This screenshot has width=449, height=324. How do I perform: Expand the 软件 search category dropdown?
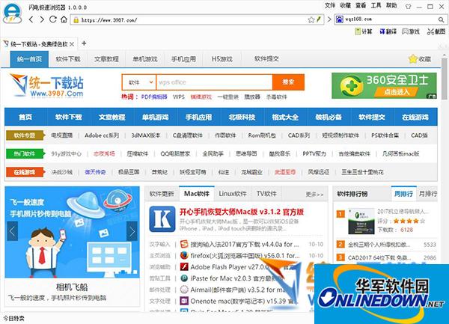click(x=139, y=82)
